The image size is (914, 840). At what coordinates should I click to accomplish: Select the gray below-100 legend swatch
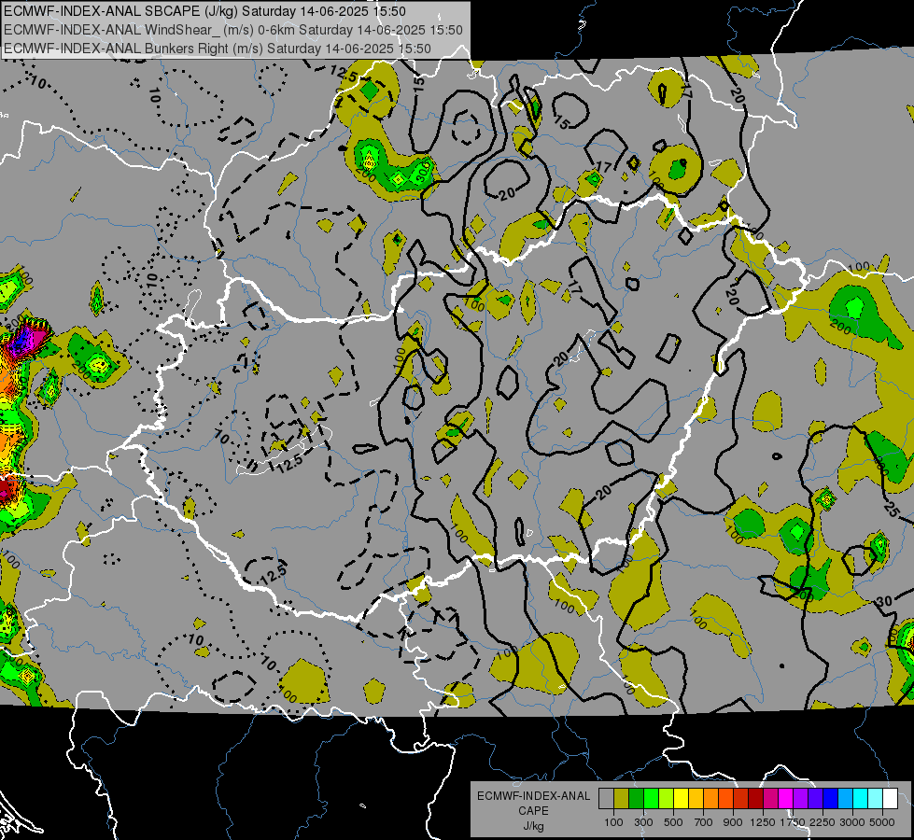[x=606, y=798]
